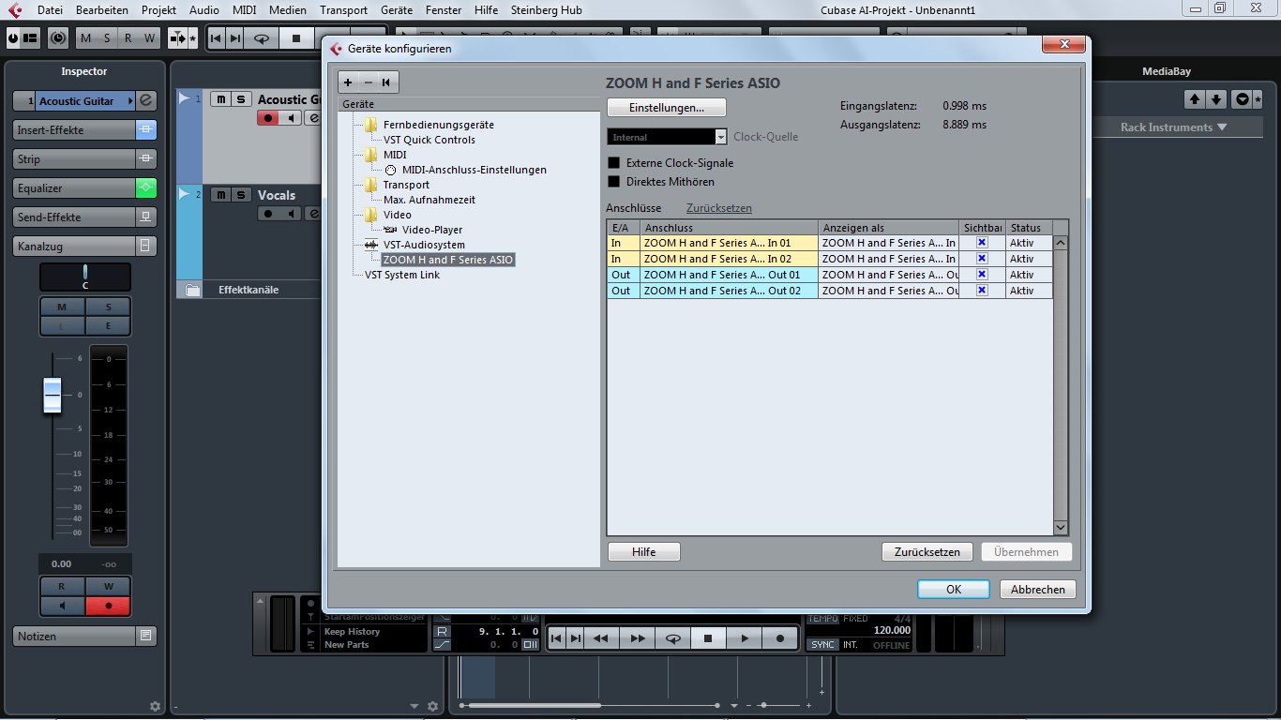
Task: Enable Externe Clock-Signale checkbox
Action: click(x=614, y=163)
